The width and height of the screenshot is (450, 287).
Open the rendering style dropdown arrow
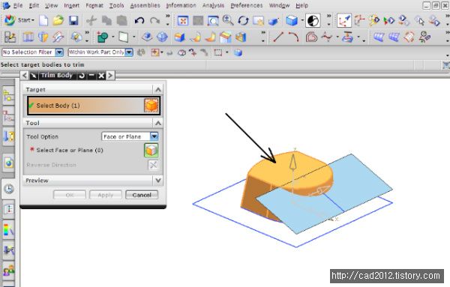[x=302, y=21]
